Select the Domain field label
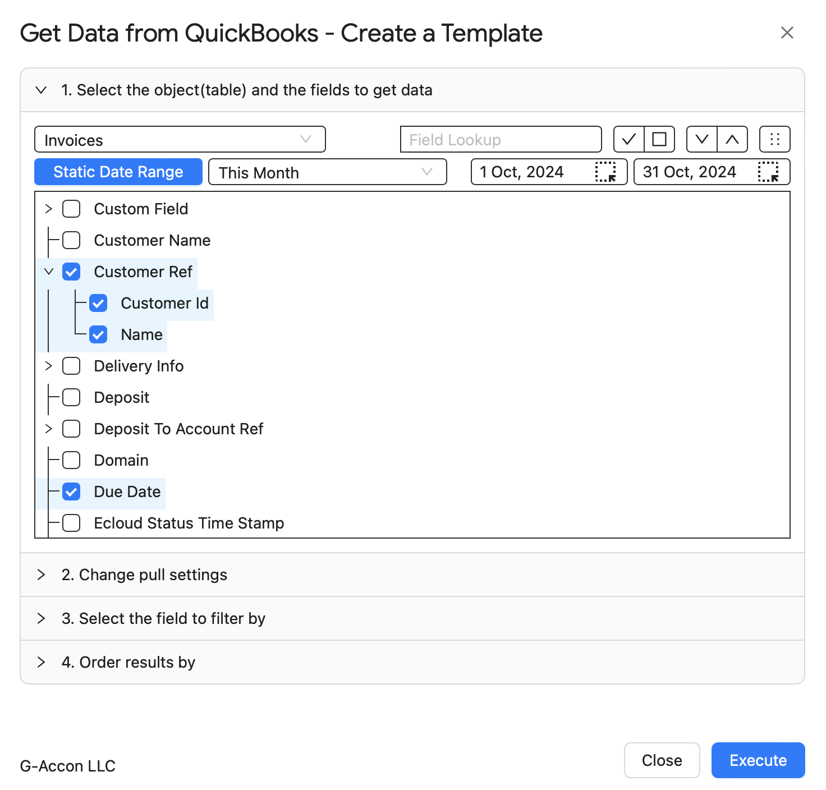Viewport: 826px width, 790px height. (121, 460)
